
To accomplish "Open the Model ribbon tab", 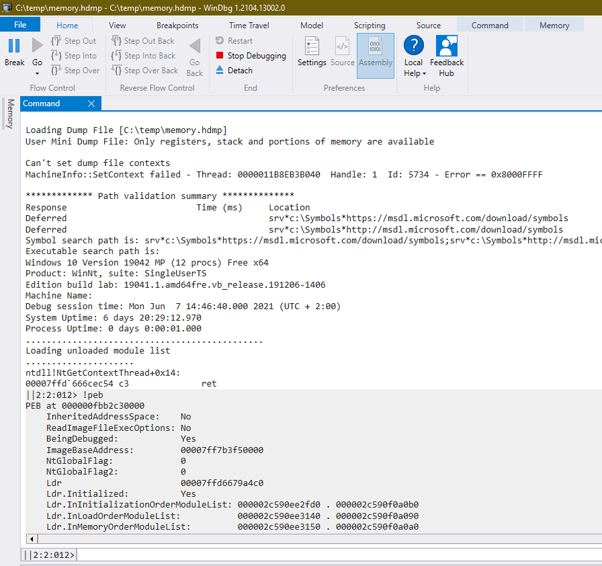I will tap(311, 26).
